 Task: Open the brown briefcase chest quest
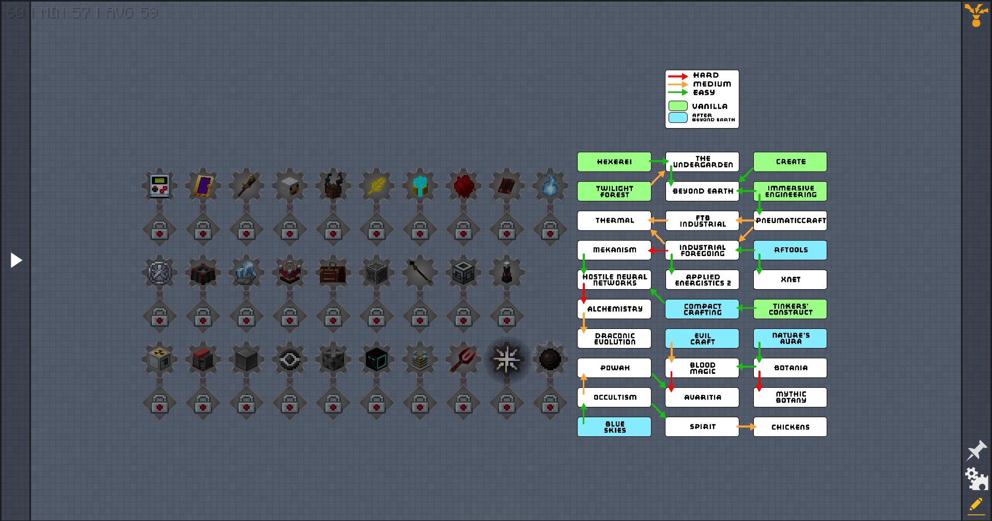[x=333, y=273]
